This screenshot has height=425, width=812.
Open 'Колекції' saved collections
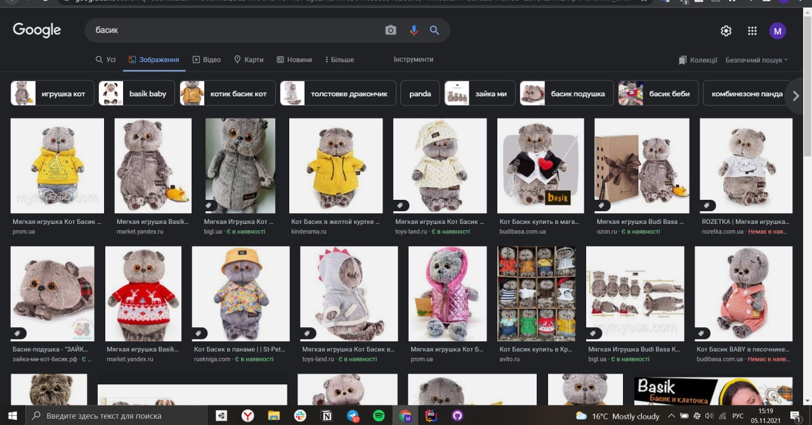click(x=698, y=60)
